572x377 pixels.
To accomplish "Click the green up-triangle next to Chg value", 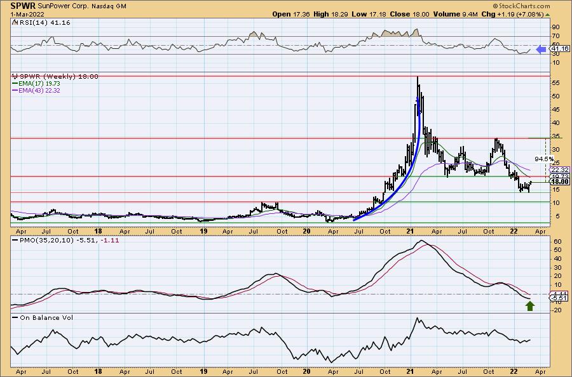I will click(x=548, y=15).
